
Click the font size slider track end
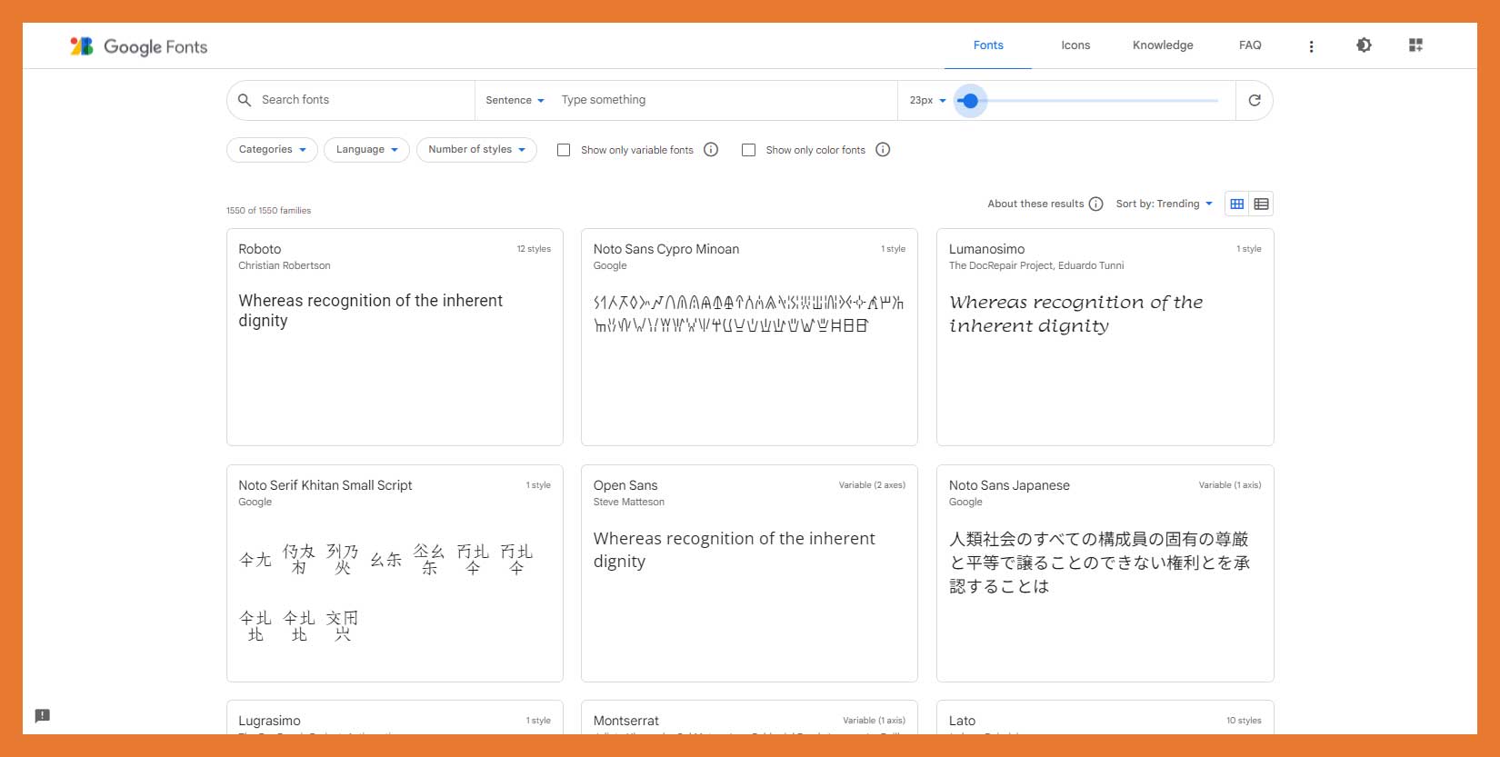(x=1216, y=101)
